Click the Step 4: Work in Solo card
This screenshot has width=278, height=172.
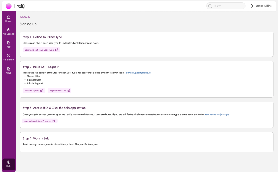[x=146, y=142]
